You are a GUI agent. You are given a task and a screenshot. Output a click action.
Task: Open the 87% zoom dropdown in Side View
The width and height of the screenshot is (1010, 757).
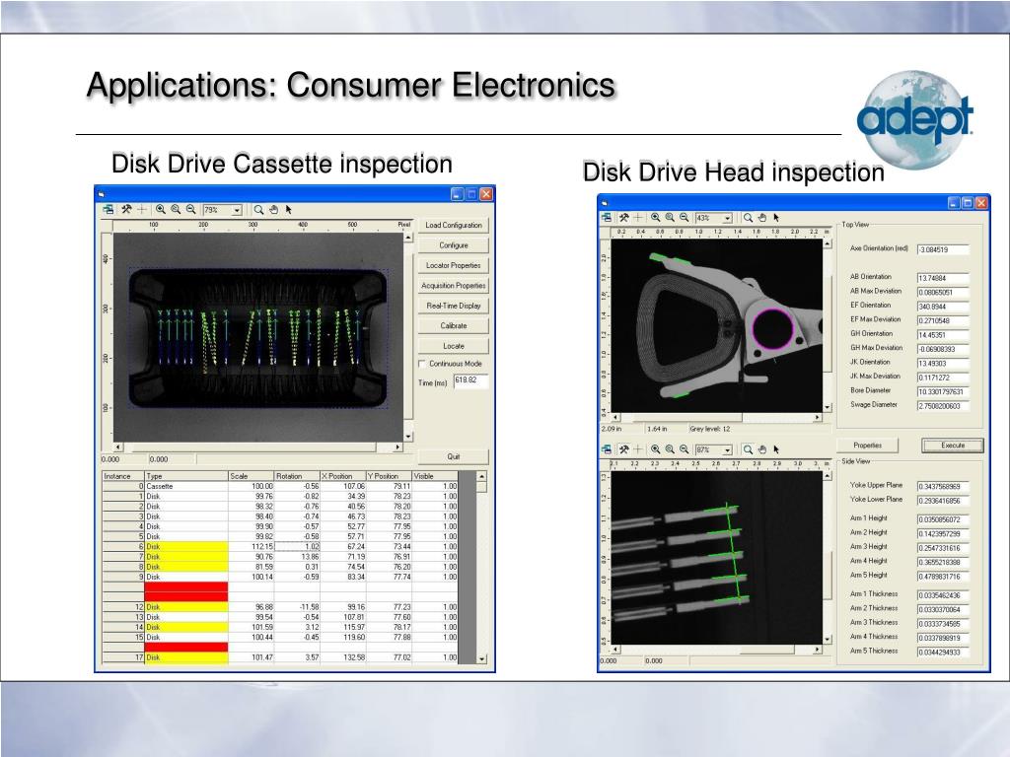pos(727,449)
